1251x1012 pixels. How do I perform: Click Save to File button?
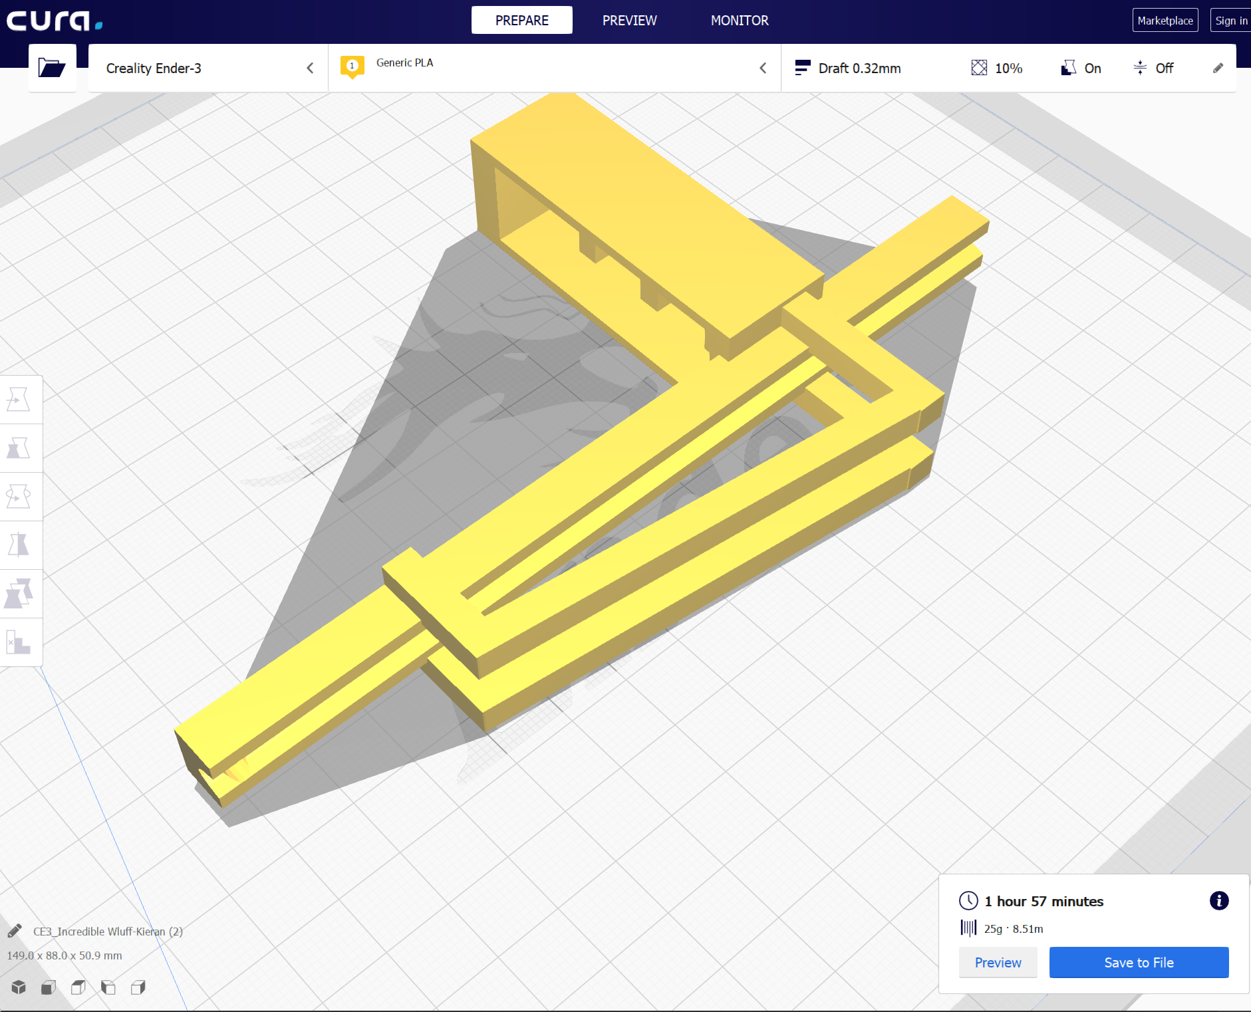[1139, 962]
